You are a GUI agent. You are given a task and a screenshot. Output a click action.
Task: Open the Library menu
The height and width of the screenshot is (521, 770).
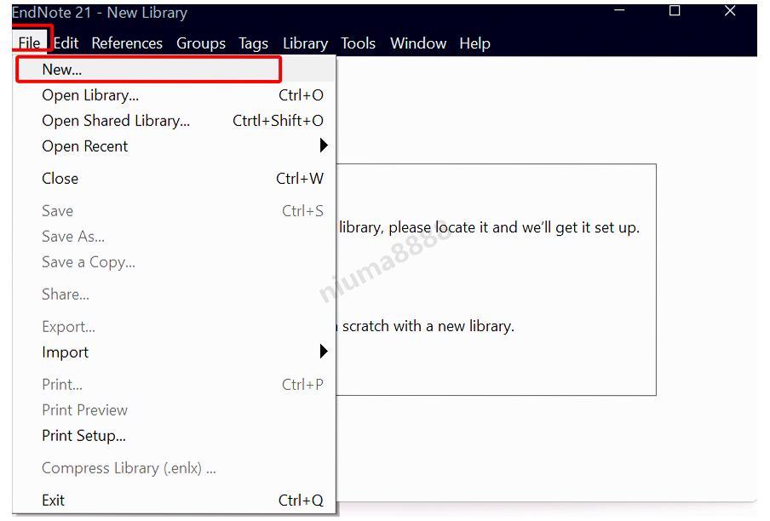[x=305, y=43]
